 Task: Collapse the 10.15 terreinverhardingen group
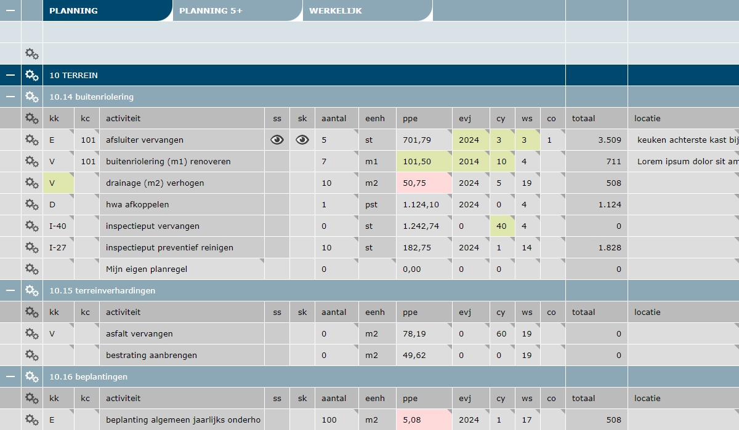[x=10, y=290]
